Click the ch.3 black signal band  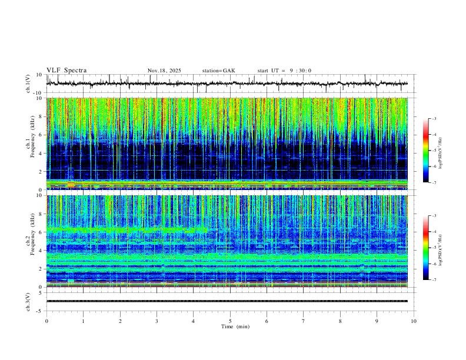click(227, 301)
